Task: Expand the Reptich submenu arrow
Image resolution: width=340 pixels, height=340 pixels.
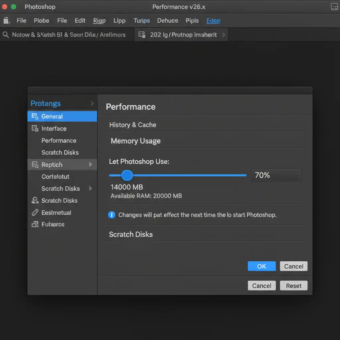Action: point(91,165)
